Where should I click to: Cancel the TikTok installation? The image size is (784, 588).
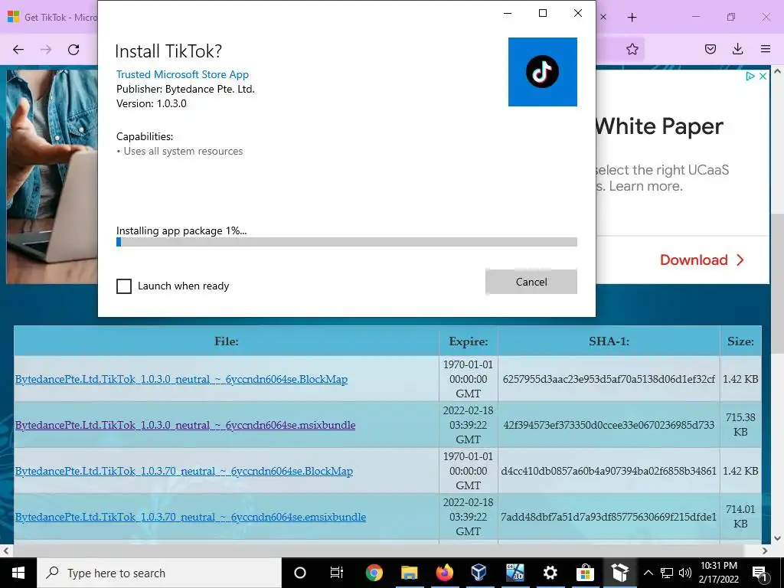coord(531,282)
